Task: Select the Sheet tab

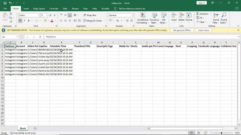Action: 23,128
